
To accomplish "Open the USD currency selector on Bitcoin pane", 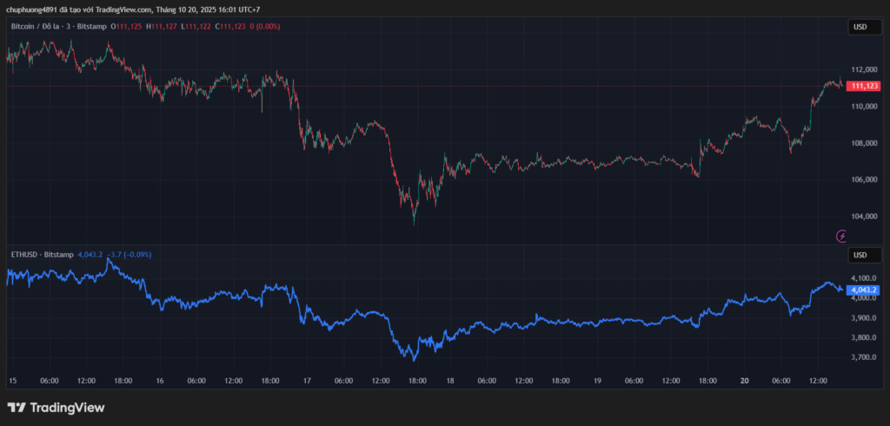I will [x=860, y=27].
